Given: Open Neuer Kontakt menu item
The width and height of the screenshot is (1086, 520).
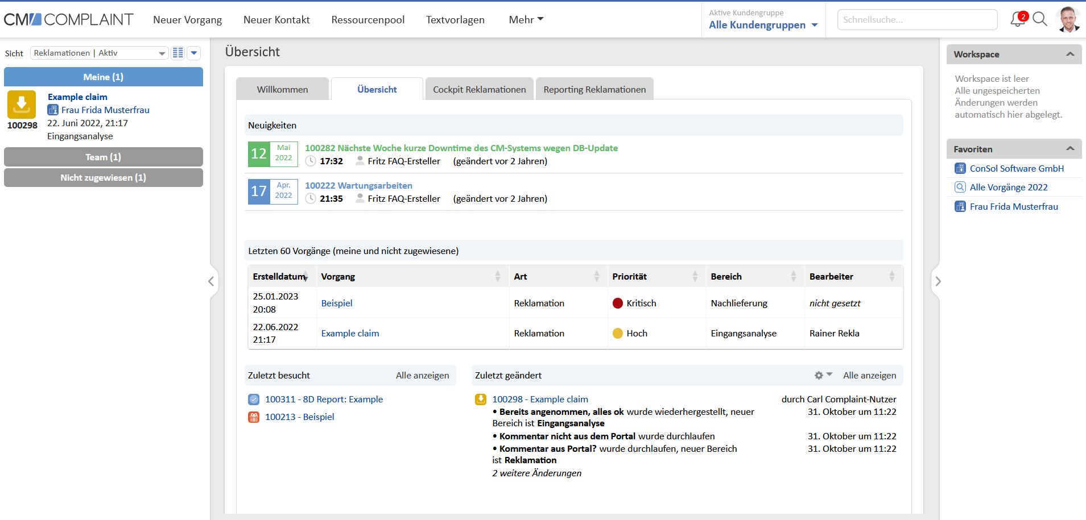Looking at the screenshot, I should coord(276,19).
